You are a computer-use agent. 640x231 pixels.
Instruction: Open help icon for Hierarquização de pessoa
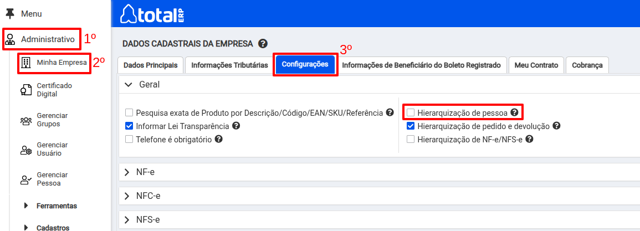point(514,112)
